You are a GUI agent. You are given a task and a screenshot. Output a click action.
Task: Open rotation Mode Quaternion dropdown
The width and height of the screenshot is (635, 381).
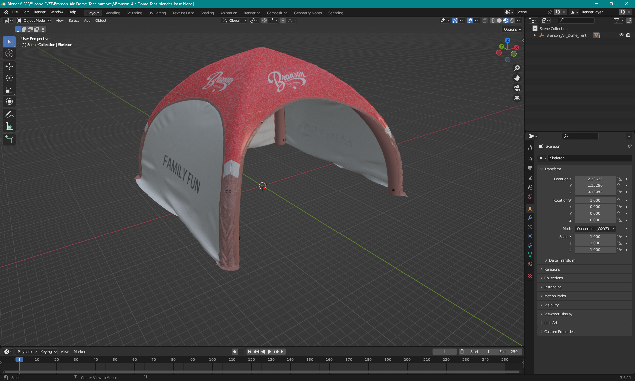point(596,229)
